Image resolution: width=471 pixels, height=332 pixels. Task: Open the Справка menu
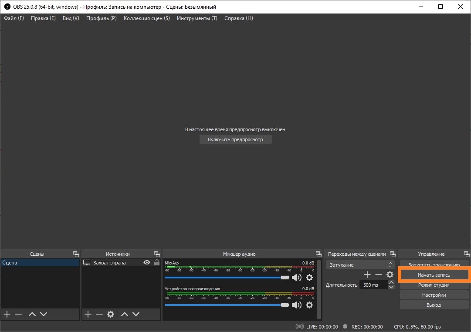click(238, 18)
